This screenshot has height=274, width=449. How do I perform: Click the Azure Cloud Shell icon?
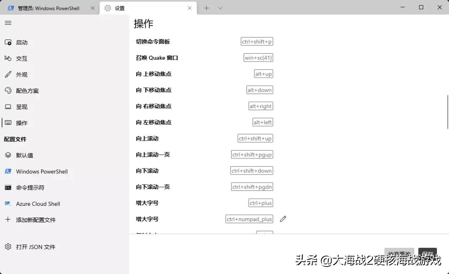point(8,204)
